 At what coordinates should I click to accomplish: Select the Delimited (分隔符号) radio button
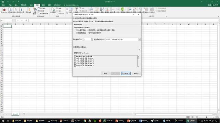[77, 30]
